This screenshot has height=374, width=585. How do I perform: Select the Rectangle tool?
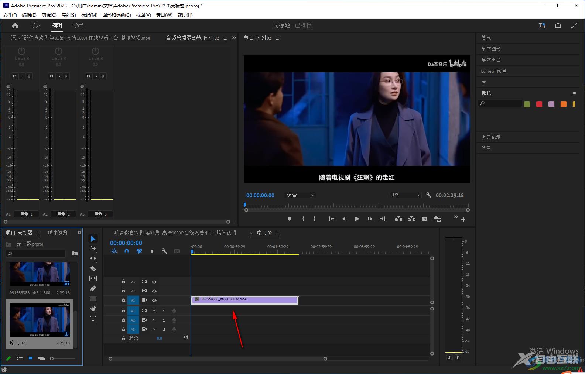pyautogui.click(x=93, y=298)
